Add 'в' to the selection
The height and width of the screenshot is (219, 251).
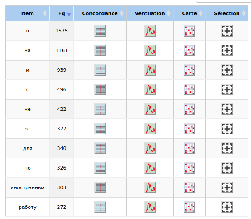(x=227, y=31)
